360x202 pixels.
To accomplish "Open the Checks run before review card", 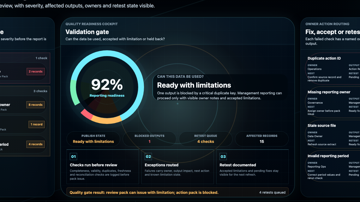I will tap(103, 167).
